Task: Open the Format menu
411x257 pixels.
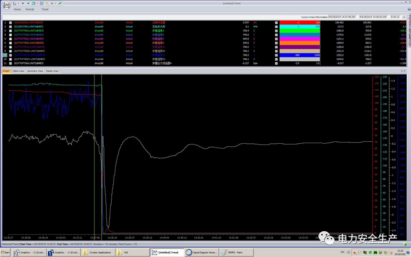Action: click(30, 9)
